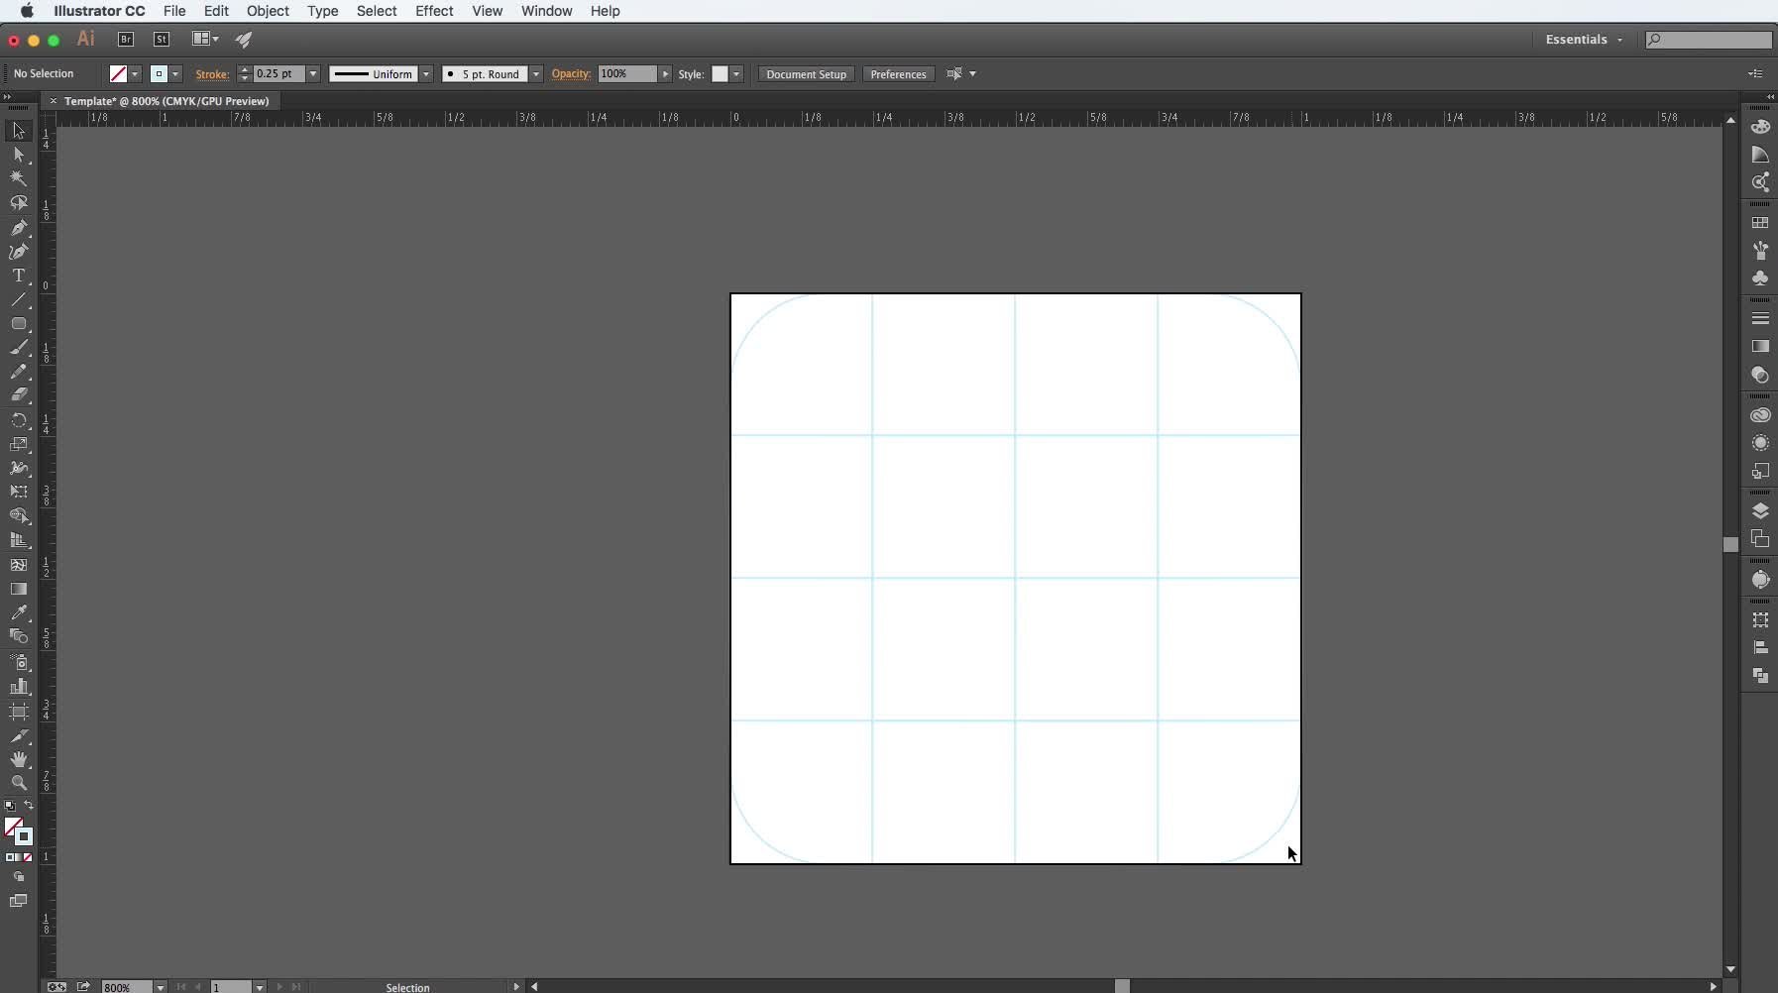Select the Type tool
The height and width of the screenshot is (993, 1778).
click(x=18, y=276)
